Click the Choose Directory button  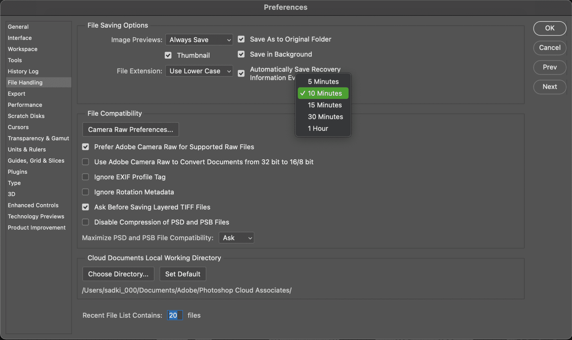[118, 274]
